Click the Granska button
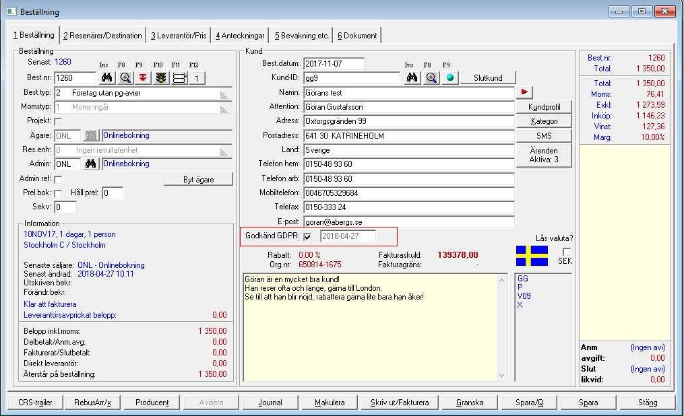This screenshot has width=684, height=416. click(x=470, y=403)
